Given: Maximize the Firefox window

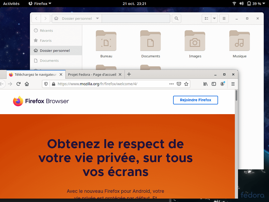Looking at the screenshot, I should [224, 74].
